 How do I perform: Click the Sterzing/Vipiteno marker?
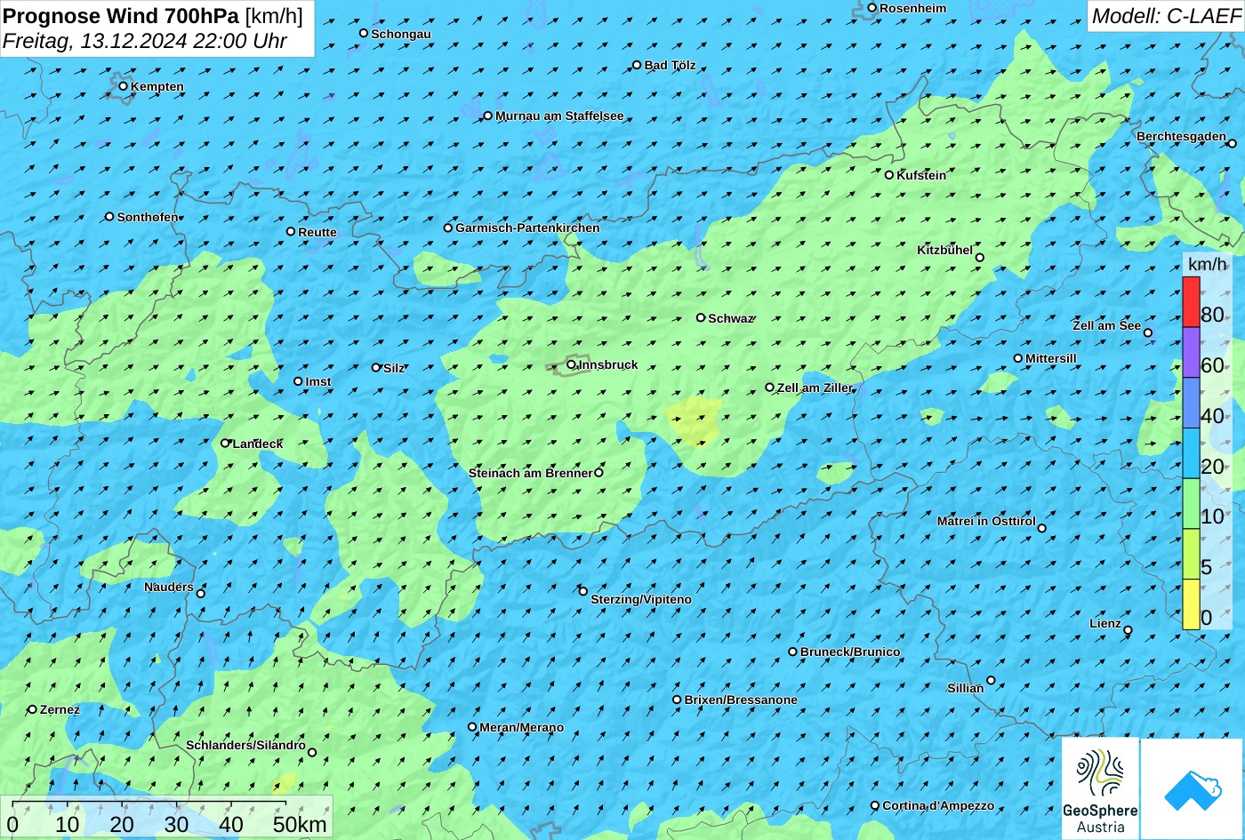pyautogui.click(x=582, y=591)
